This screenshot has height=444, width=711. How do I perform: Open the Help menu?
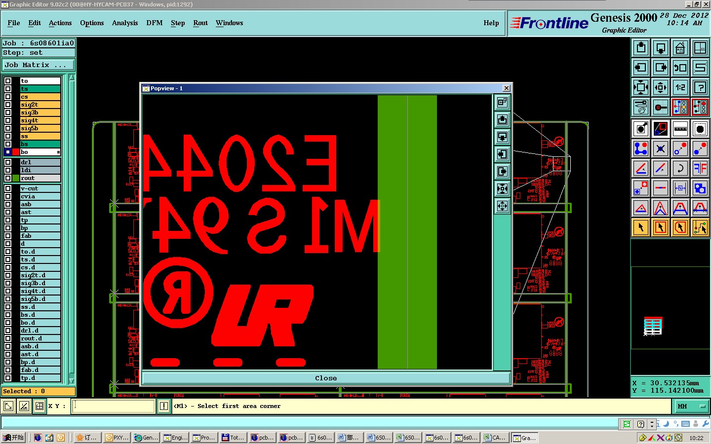[x=491, y=23]
